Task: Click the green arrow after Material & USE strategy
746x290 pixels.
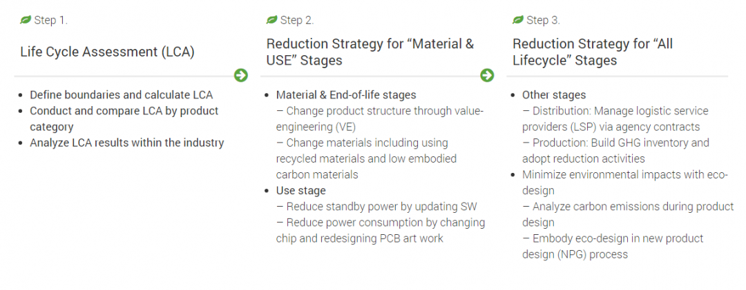Action: tap(487, 75)
